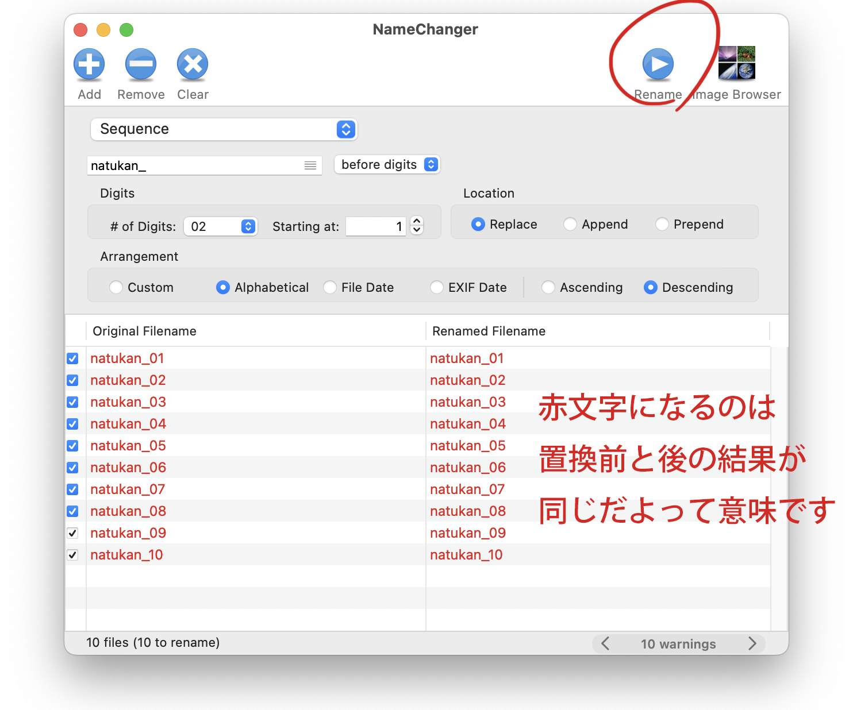The image size is (853, 710).
Task: Click the Rename play-button icon
Action: tap(658, 65)
